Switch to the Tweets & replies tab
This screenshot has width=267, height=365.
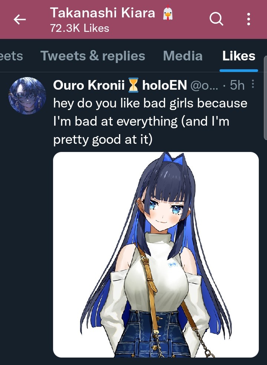point(93,56)
